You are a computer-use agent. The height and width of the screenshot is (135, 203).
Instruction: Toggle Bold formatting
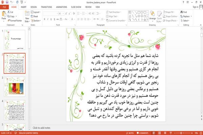45,19
